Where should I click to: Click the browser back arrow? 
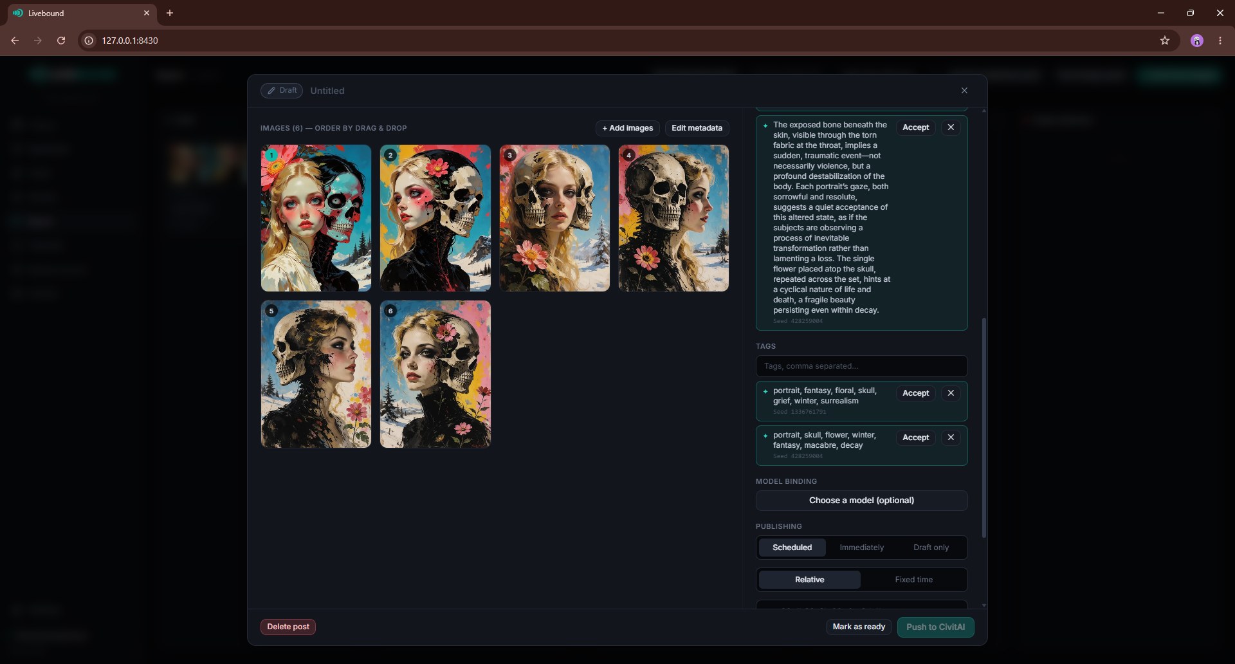pos(15,41)
